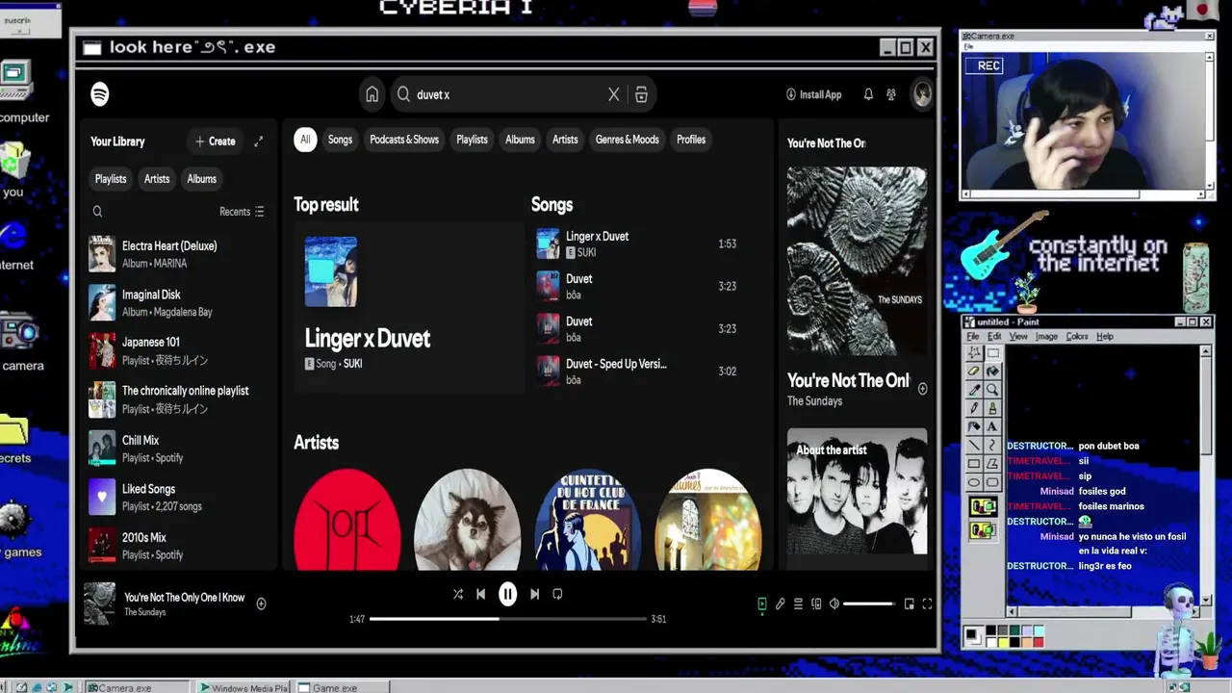The width and height of the screenshot is (1232, 693).
Task: Play Duvet - Sped Up Version by bôa
Action: pos(640,371)
